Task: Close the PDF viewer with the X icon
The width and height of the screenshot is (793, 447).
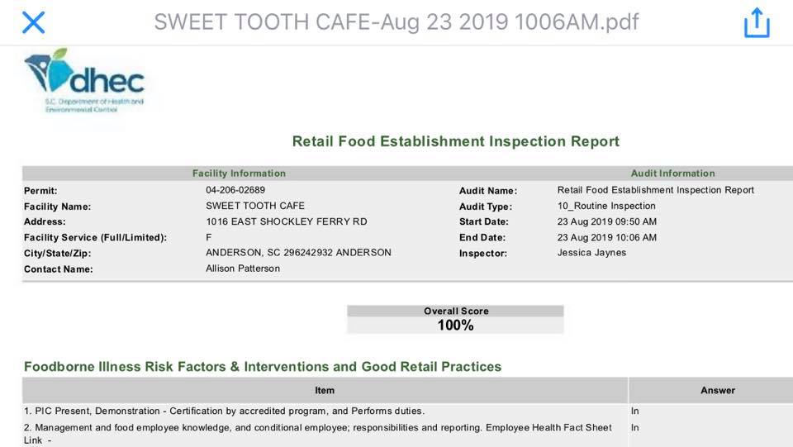Action: (33, 22)
